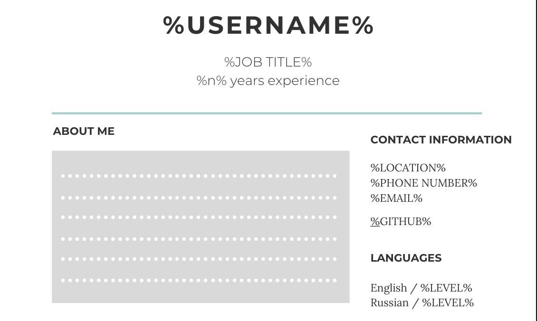Click the second dotted line in About Me
This screenshot has height=321, width=537.
[x=199, y=198]
